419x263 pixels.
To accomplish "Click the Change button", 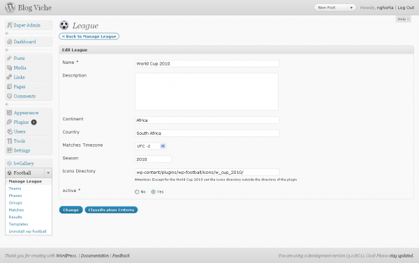I will pyautogui.click(x=71, y=210).
